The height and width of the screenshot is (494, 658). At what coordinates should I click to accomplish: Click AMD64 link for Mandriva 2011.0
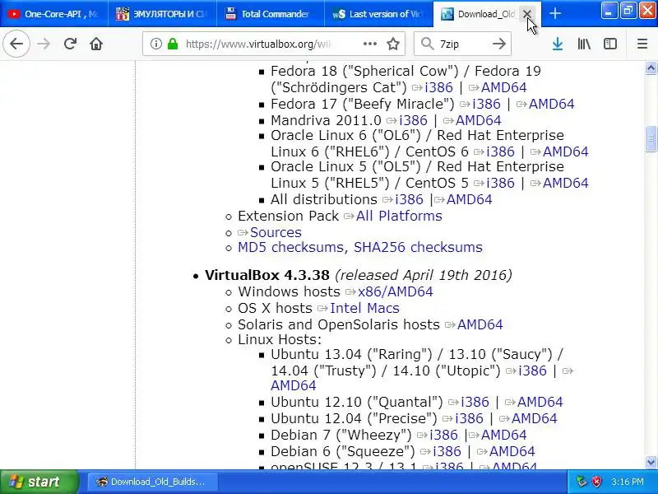point(479,120)
